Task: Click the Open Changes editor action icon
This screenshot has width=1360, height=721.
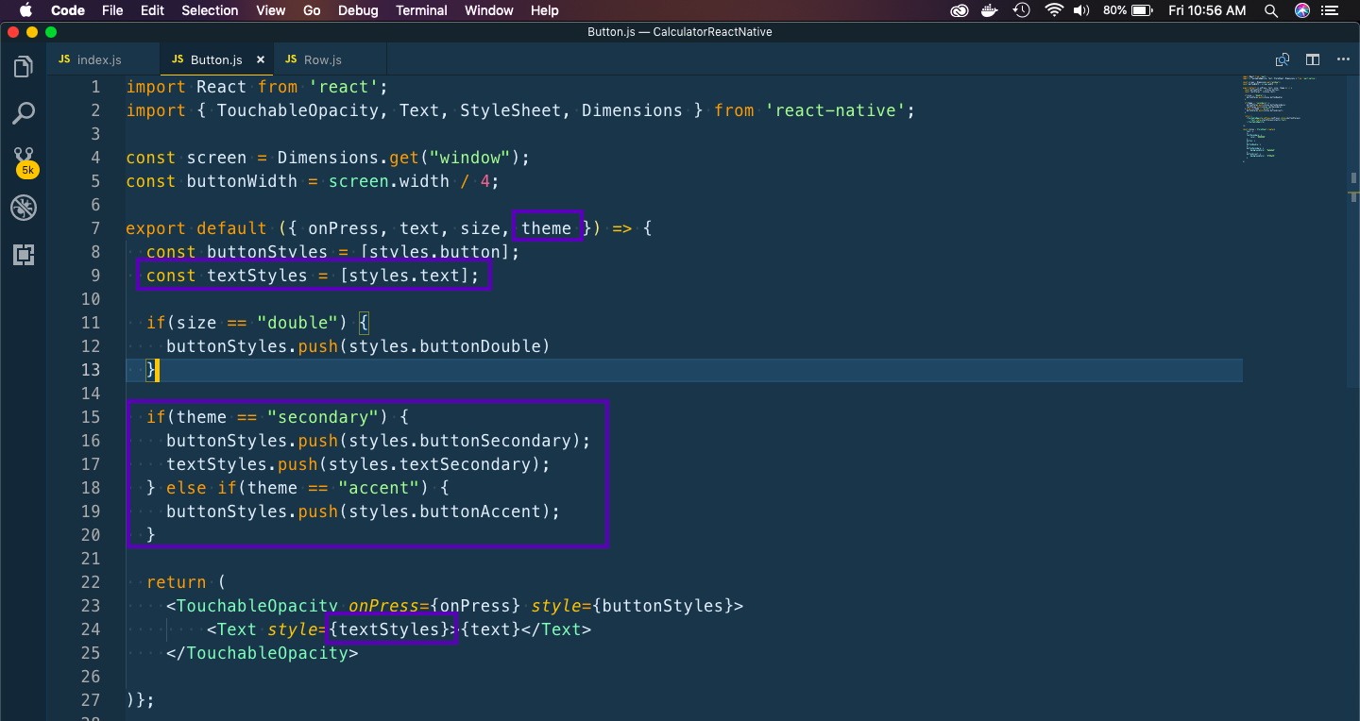Action: click(x=1282, y=59)
